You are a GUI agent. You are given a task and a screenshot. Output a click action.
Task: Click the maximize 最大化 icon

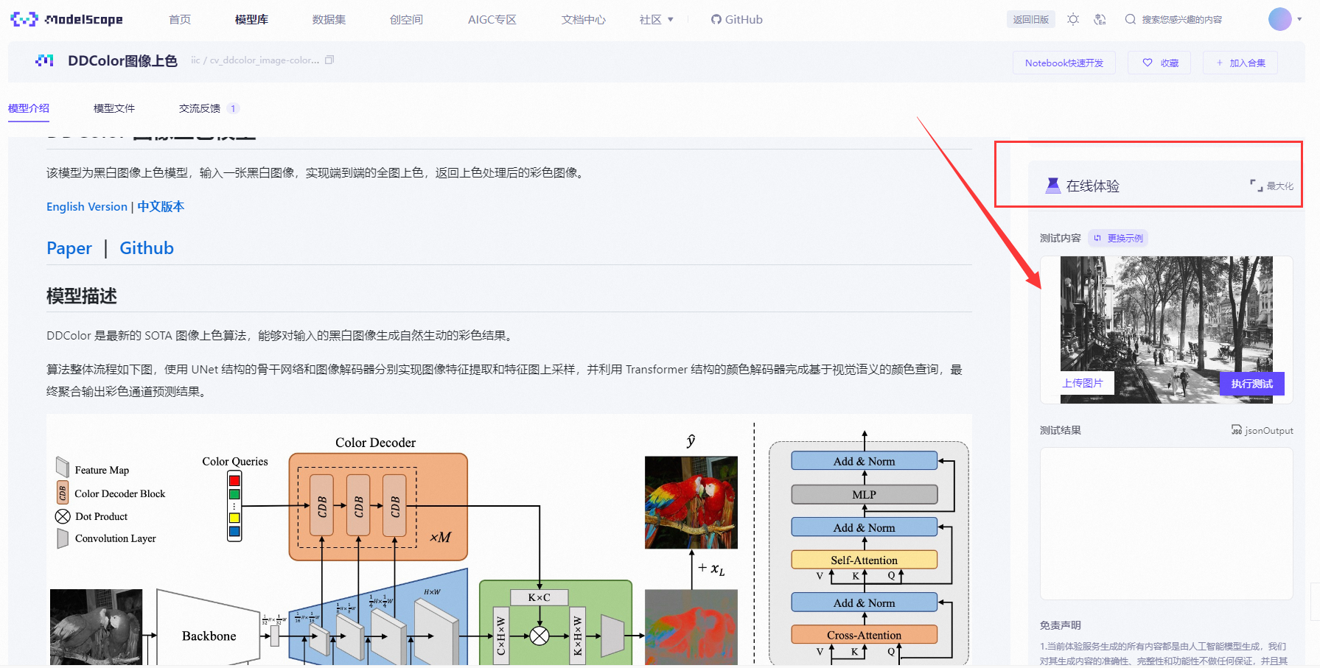click(x=1256, y=186)
